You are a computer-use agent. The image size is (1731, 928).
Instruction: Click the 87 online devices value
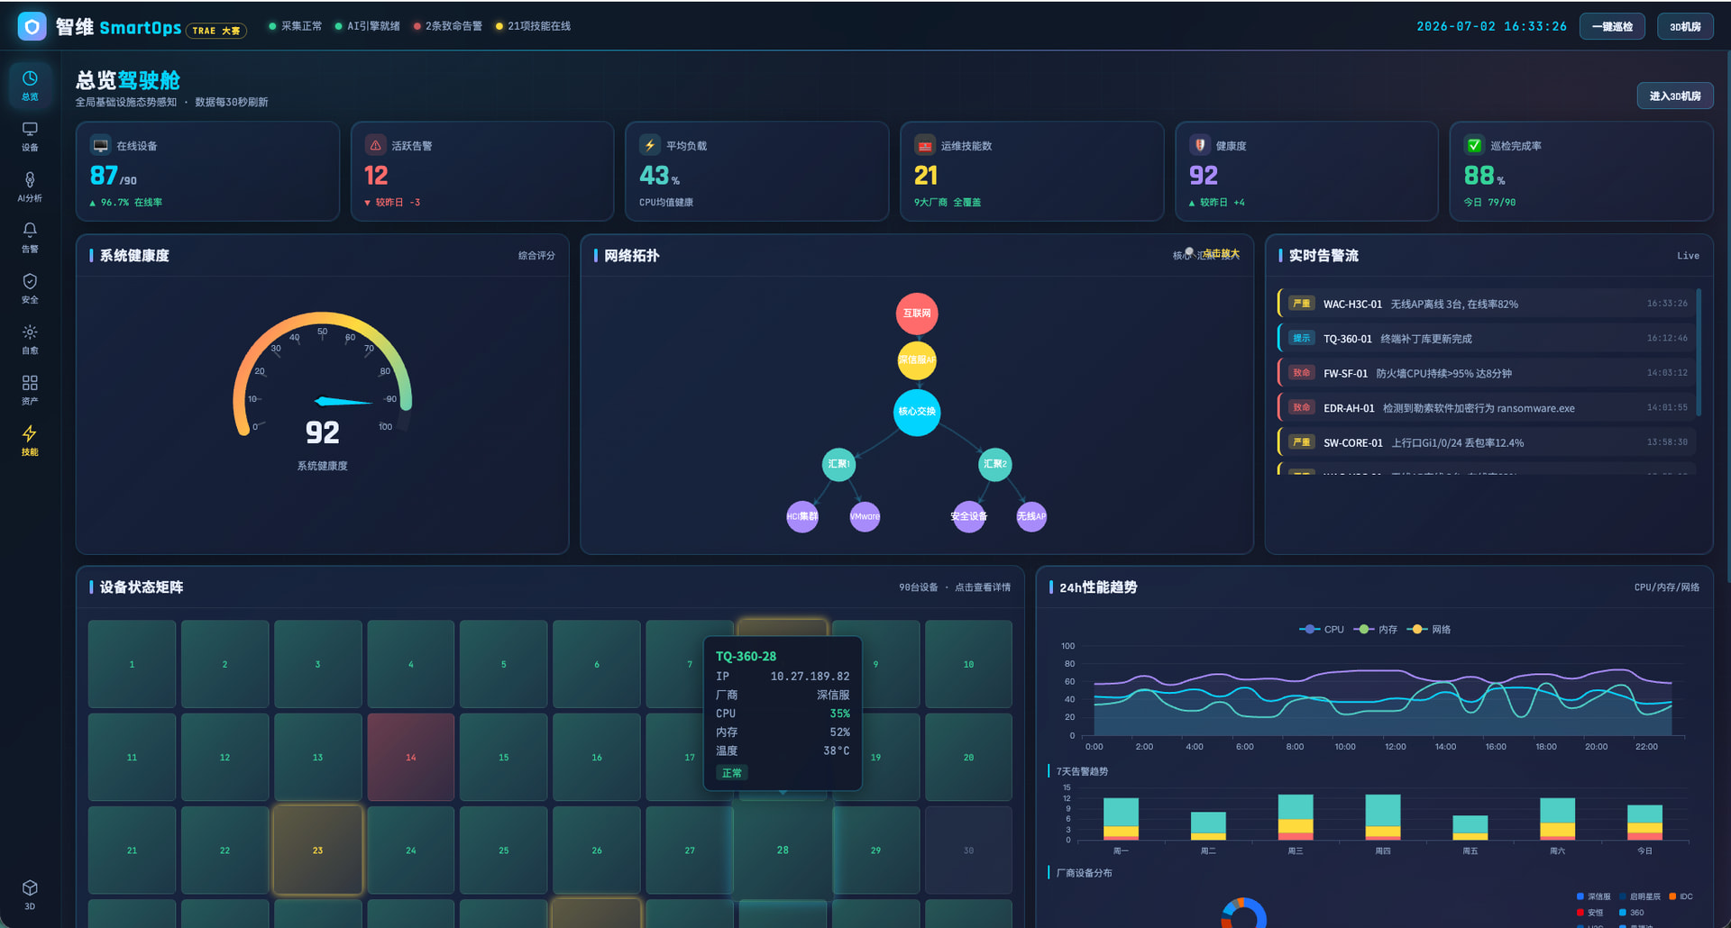point(104,175)
